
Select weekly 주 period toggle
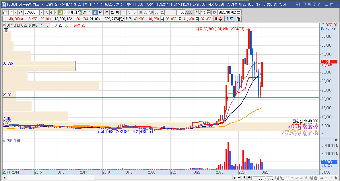90,12
